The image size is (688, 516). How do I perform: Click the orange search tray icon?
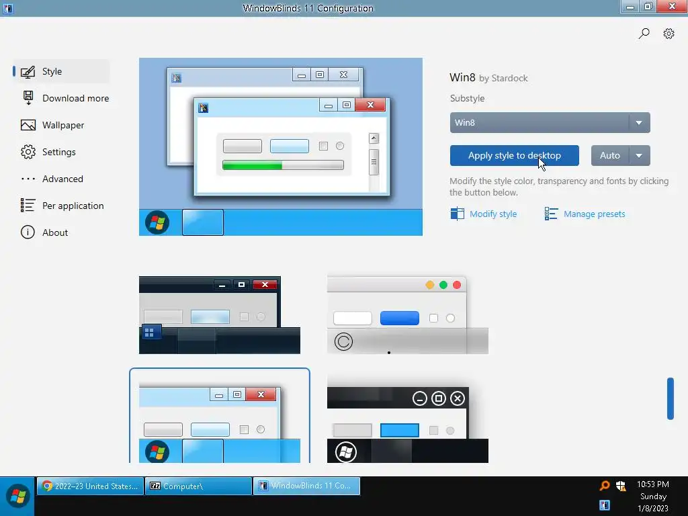pos(604,485)
